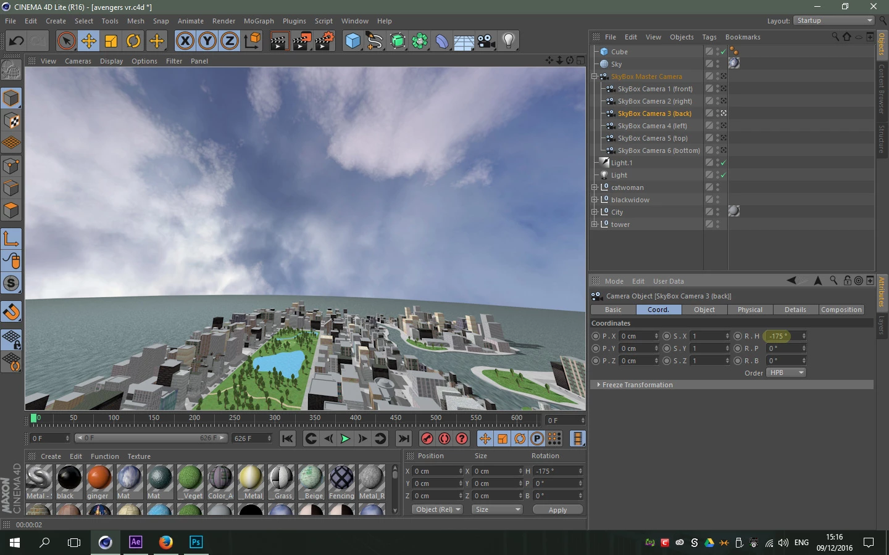Activate SkyBox Camera 3 (back) camera
The width and height of the screenshot is (889, 555).
[723, 113]
